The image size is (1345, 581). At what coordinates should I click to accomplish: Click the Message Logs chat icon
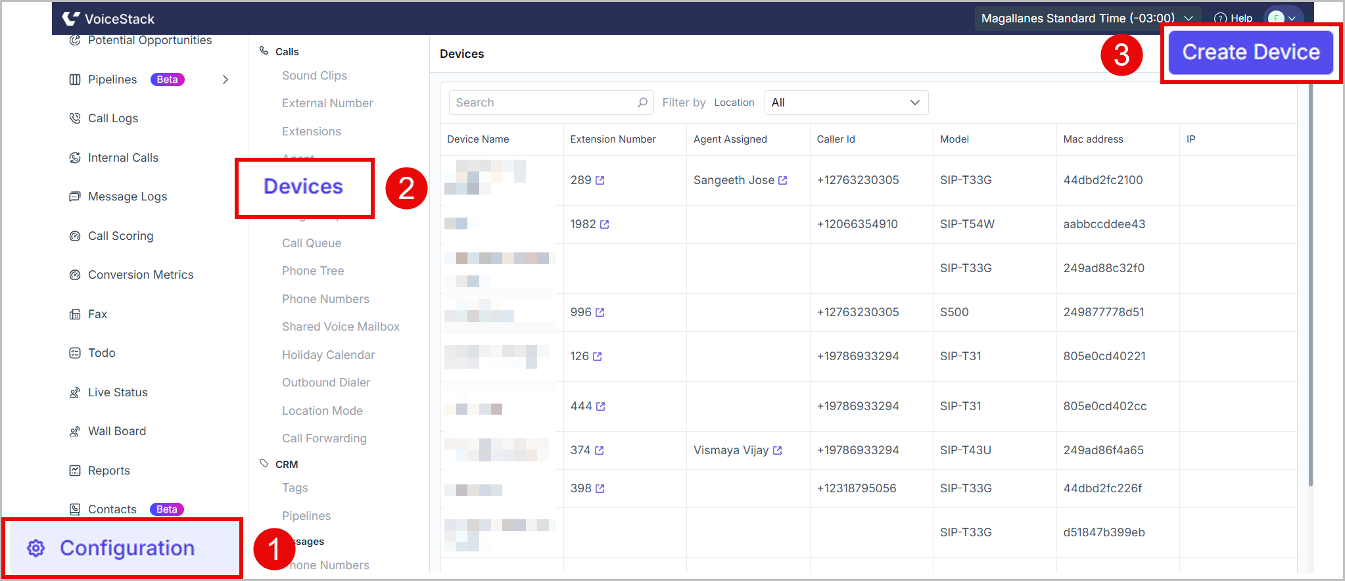click(x=75, y=197)
